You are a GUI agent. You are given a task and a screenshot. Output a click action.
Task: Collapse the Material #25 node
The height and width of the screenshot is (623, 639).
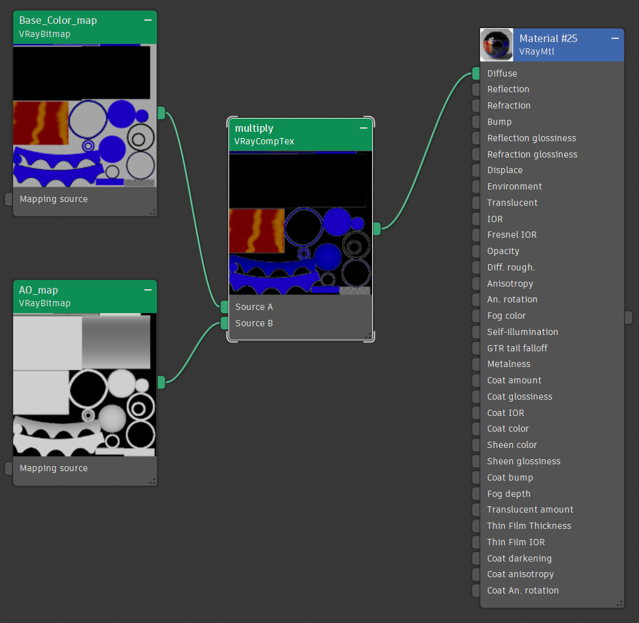[x=615, y=38]
